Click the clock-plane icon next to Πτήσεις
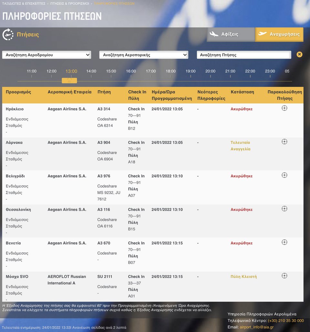This screenshot has height=332, width=310. click(x=8, y=34)
